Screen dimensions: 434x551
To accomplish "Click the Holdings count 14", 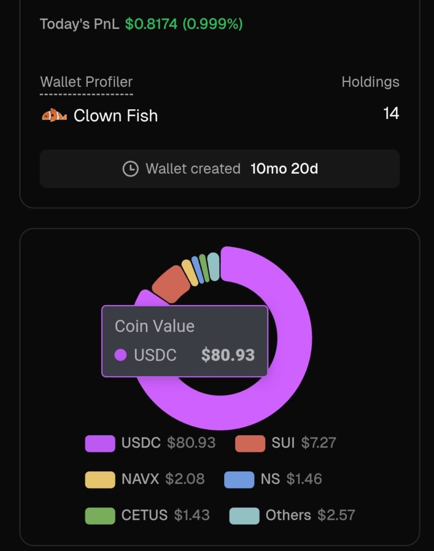I will 391,114.
